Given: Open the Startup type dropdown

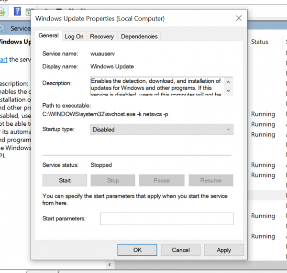Looking at the screenshot, I should point(162,130).
